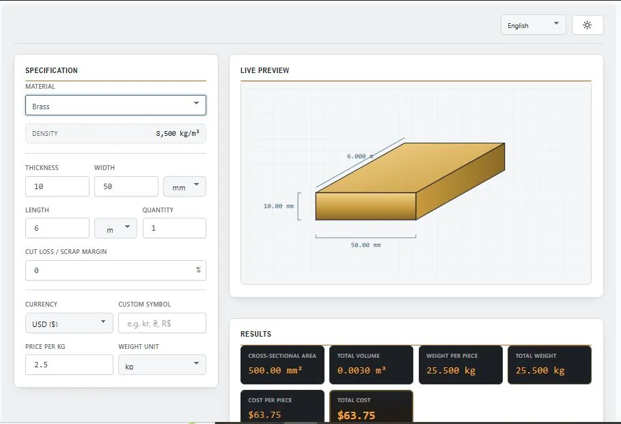Open the English language dropdown
Image resolution: width=621 pixels, height=424 pixels.
click(x=533, y=25)
